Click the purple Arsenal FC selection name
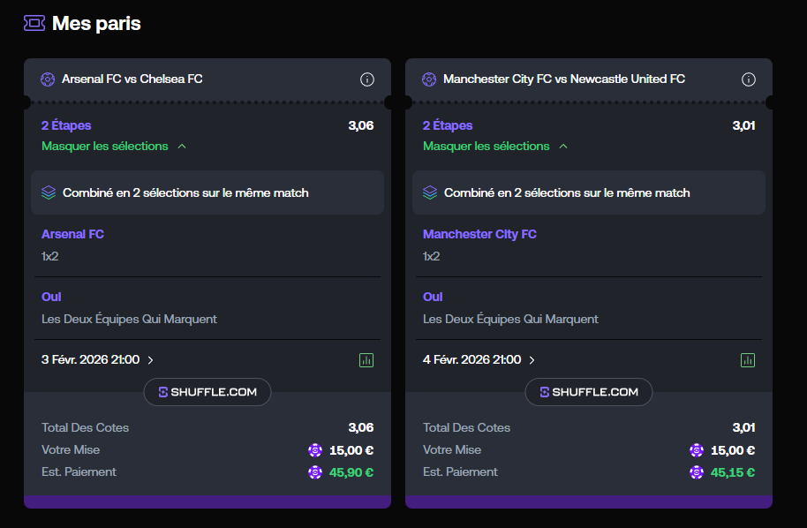The height and width of the screenshot is (528, 807). 72,234
